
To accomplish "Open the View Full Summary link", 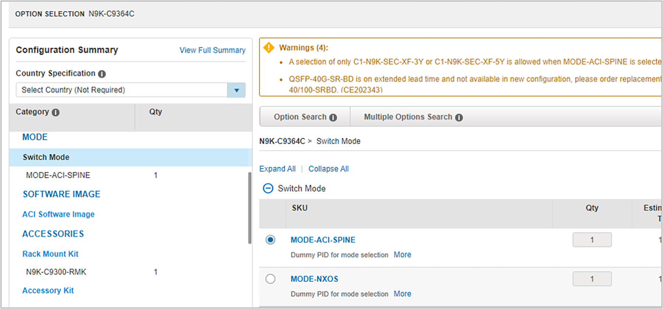I will [212, 50].
